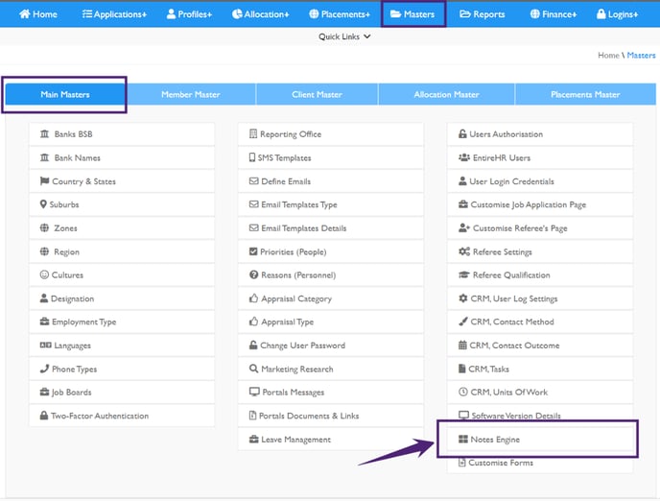Open Change User Password

(x=331, y=346)
